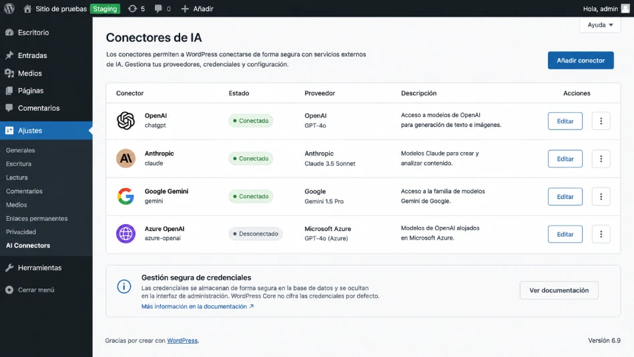Click the Anthropic logo icon
Viewport: 634px width, 357px height.
click(125, 158)
